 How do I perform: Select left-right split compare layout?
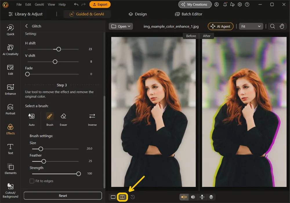(184, 197)
